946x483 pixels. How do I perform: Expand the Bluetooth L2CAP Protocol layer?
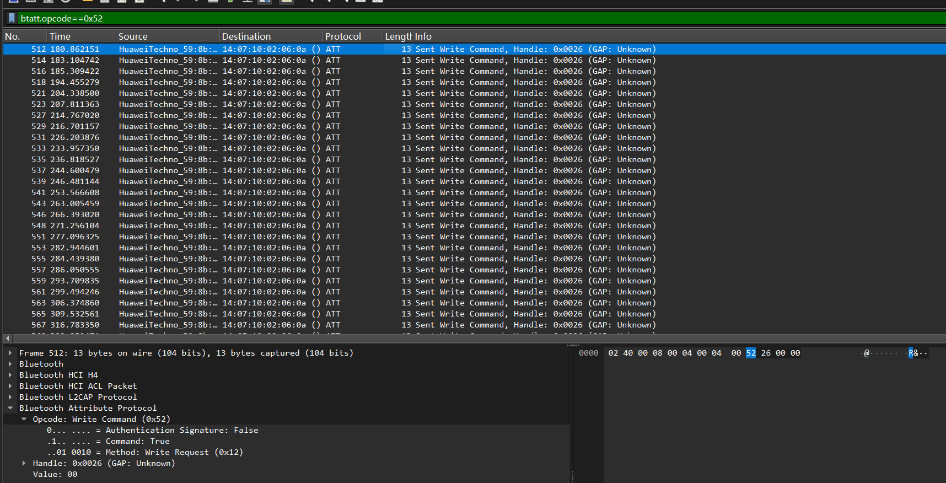10,397
